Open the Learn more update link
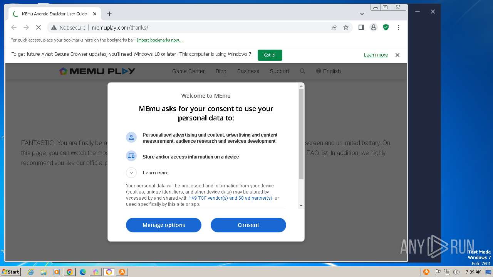 [x=376, y=55]
